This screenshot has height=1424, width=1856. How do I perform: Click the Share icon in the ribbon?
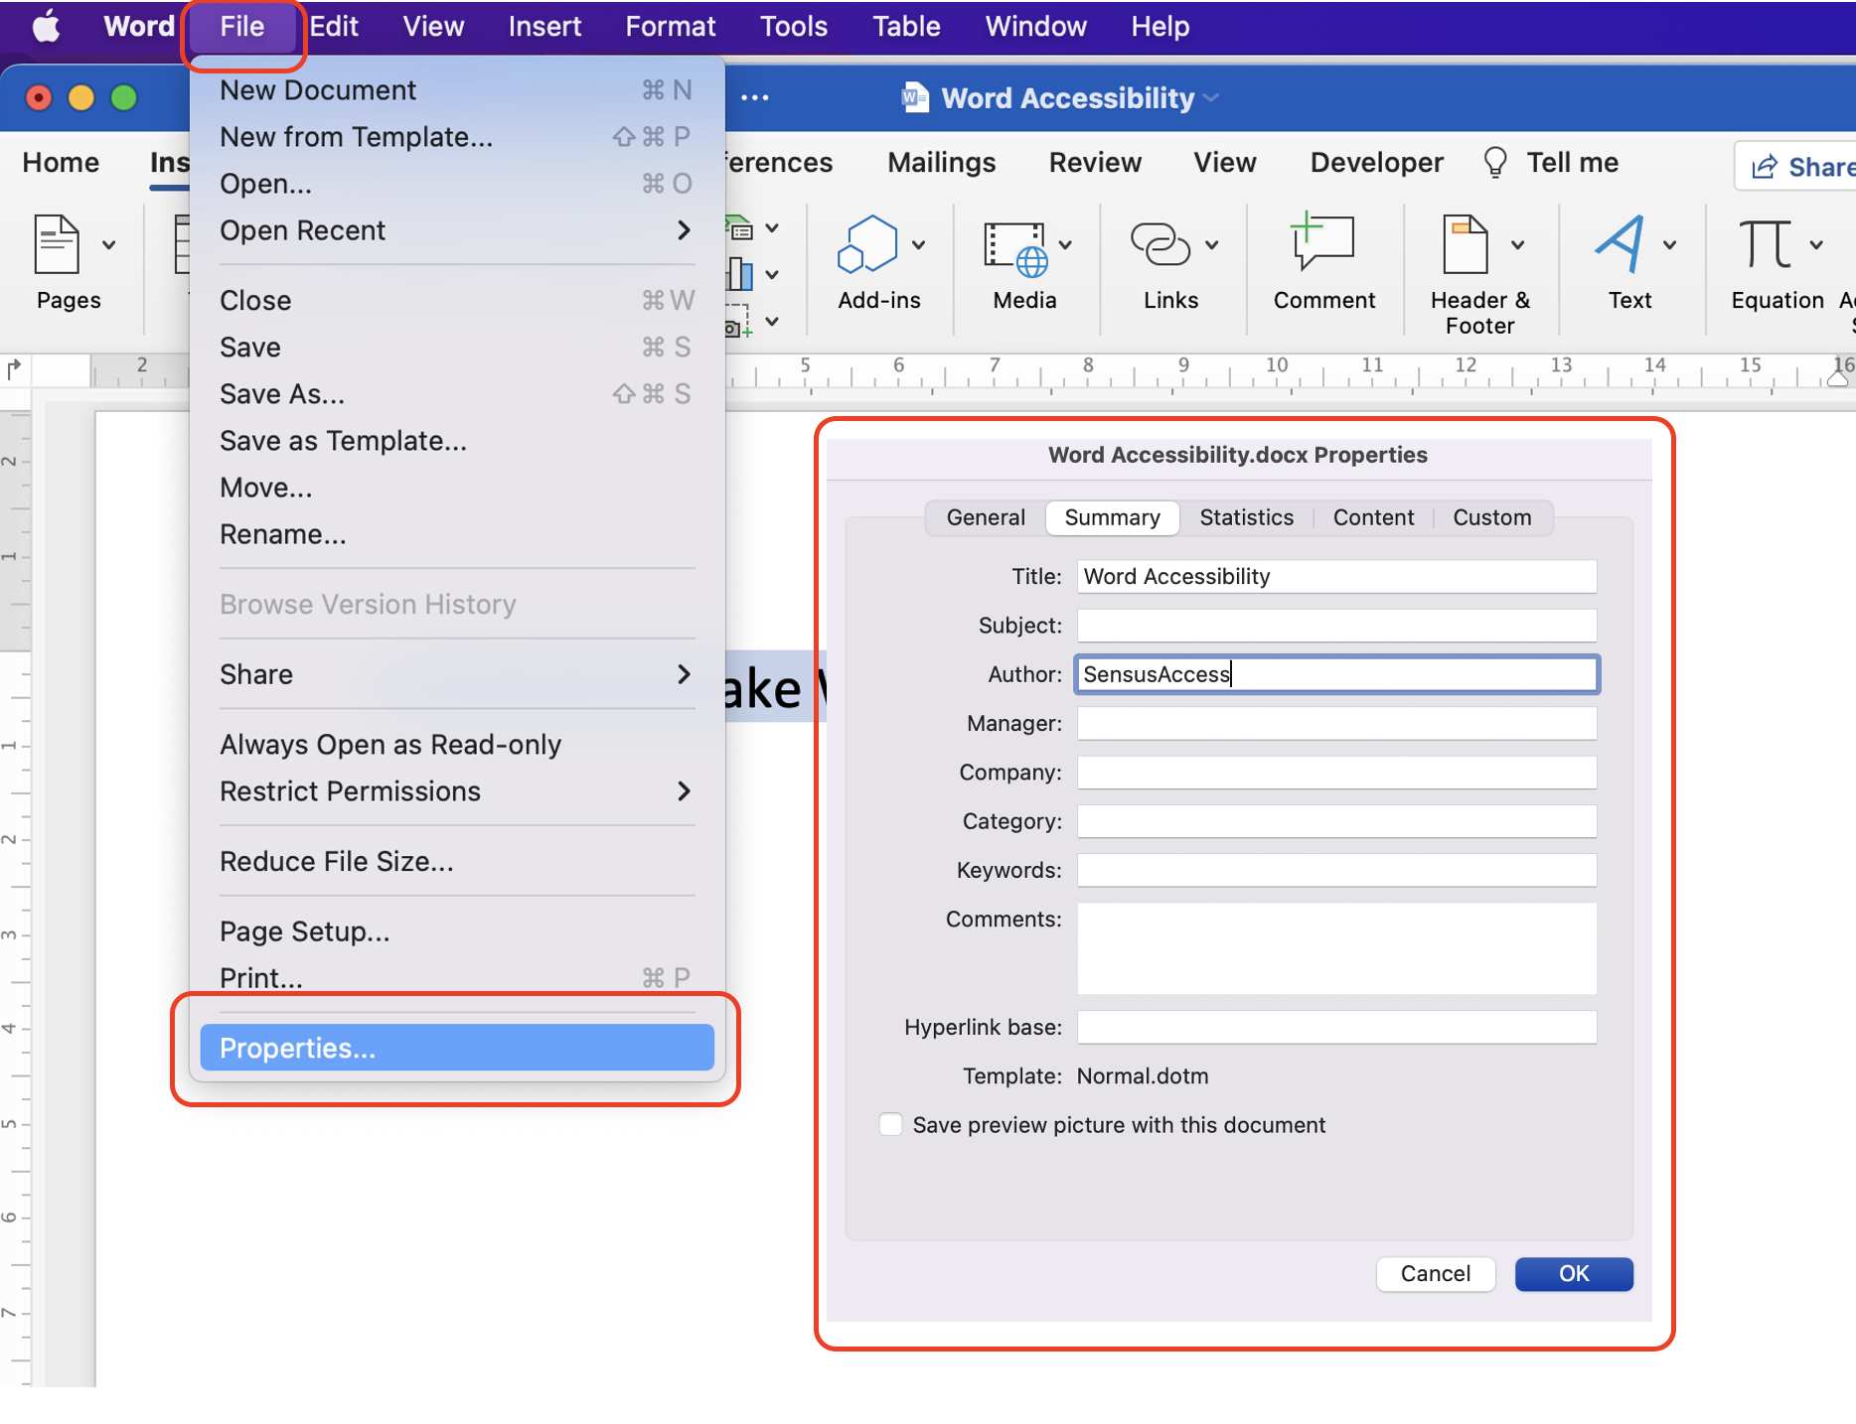pyautogui.click(x=1766, y=166)
